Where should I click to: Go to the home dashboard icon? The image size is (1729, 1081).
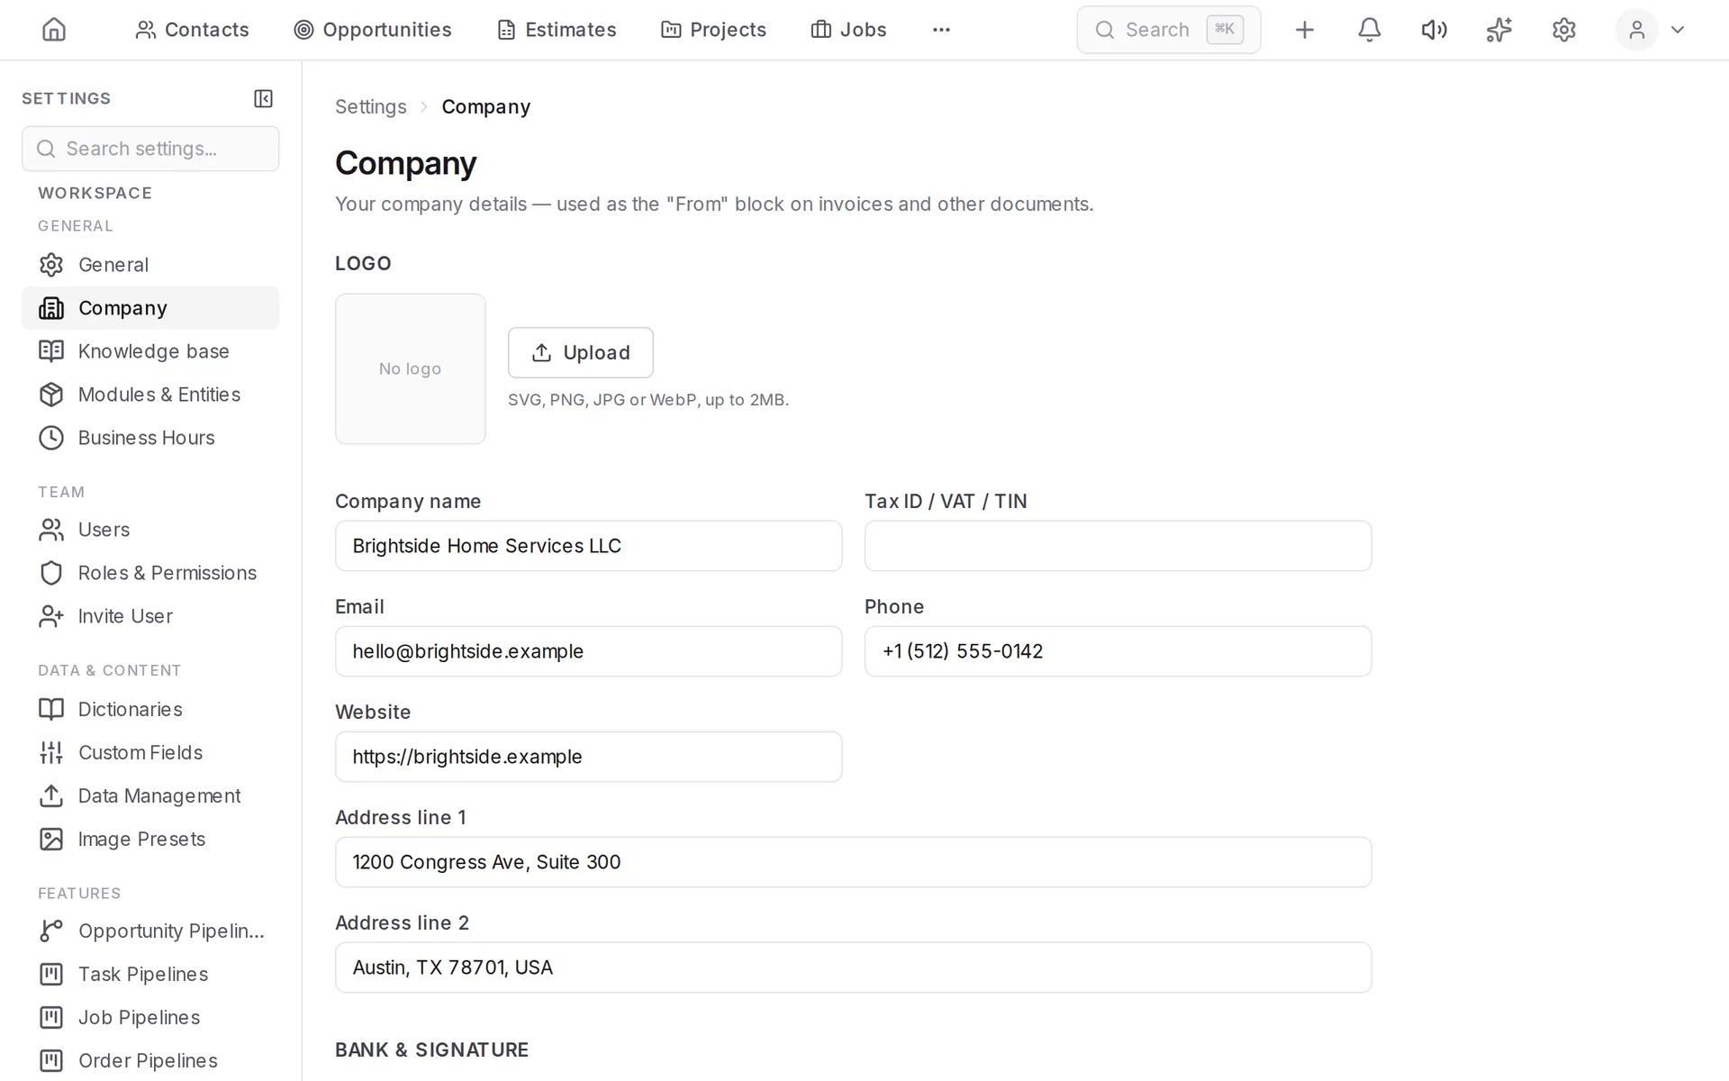coord(54,30)
